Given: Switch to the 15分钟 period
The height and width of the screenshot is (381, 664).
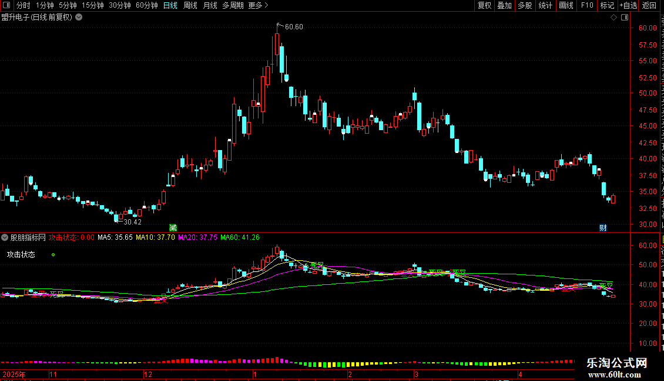Looking at the screenshot, I should [93, 5].
